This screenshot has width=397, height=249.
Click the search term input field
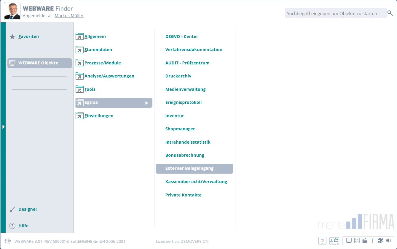335,13
